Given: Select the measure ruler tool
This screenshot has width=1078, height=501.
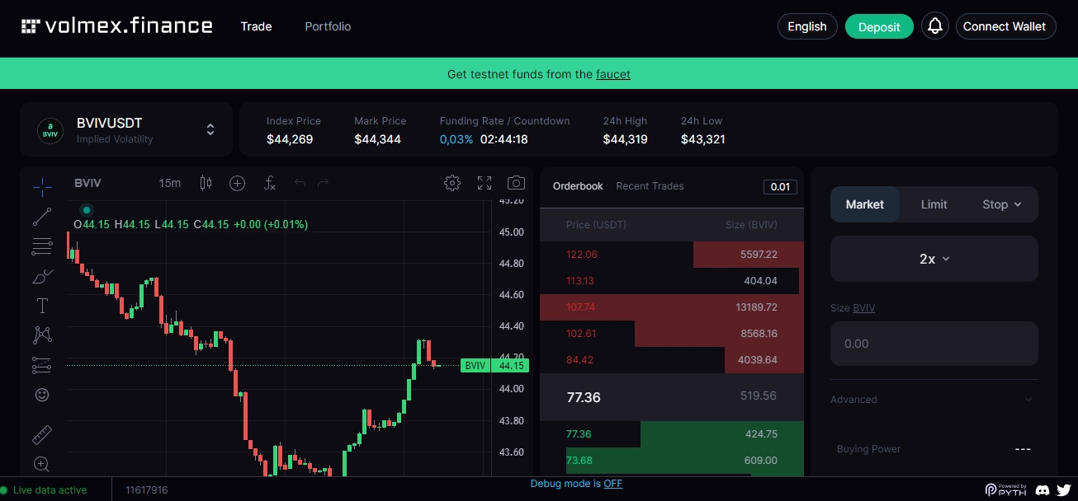Looking at the screenshot, I should tap(41, 435).
